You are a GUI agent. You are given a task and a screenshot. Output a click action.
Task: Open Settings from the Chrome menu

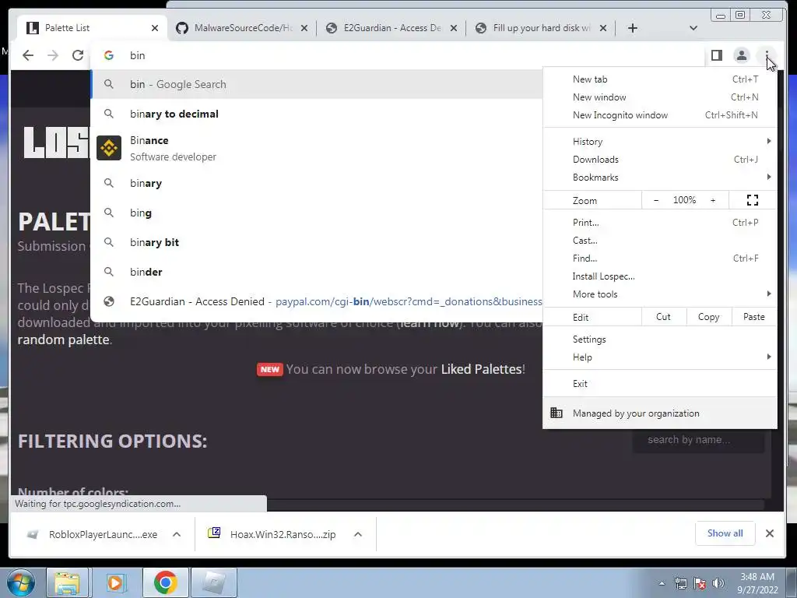[x=660, y=339]
